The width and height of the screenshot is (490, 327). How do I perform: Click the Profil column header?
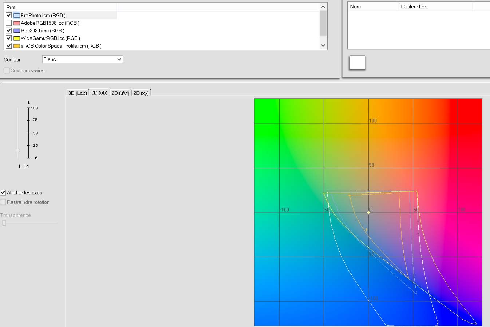(x=60, y=7)
